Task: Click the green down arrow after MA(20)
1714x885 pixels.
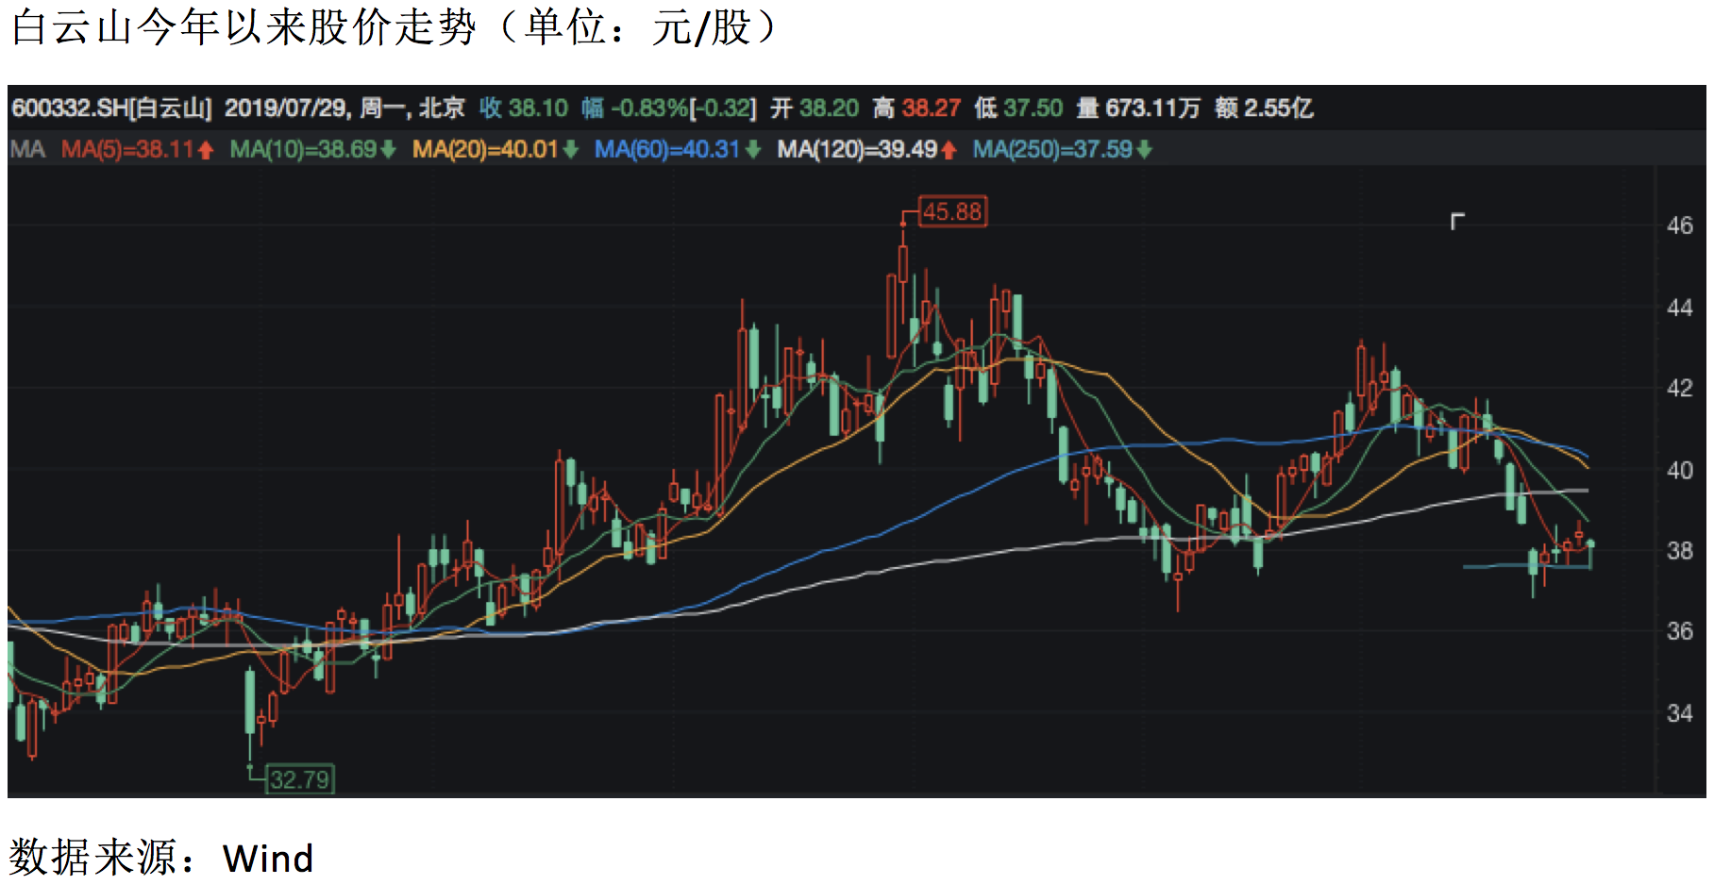Action: [x=570, y=150]
